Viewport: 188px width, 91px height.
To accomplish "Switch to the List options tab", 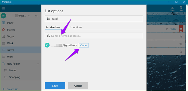I will (75, 27).
